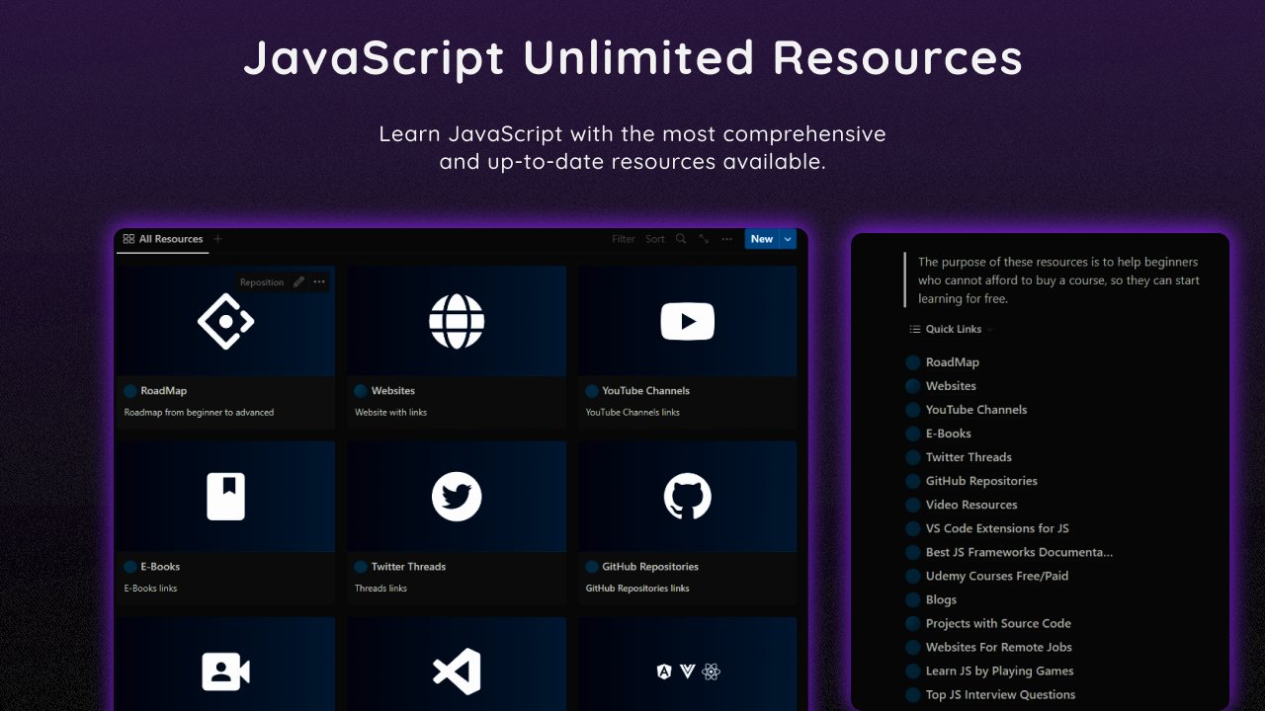Click the GitHub logo on GitHub Repositories card
This screenshot has width=1265, height=711.
[687, 497]
